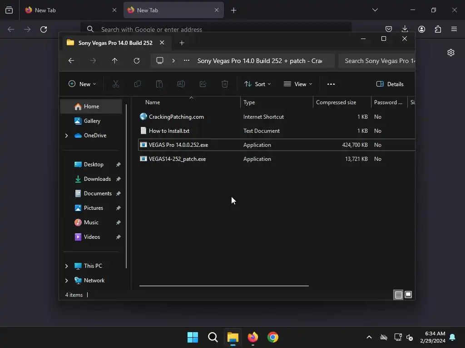465x348 pixels.
Task: Switch to details list view icon
Action: click(x=398, y=295)
